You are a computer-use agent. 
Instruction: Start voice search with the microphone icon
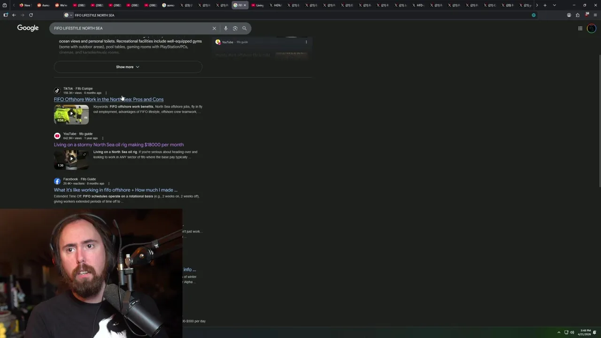[226, 28]
